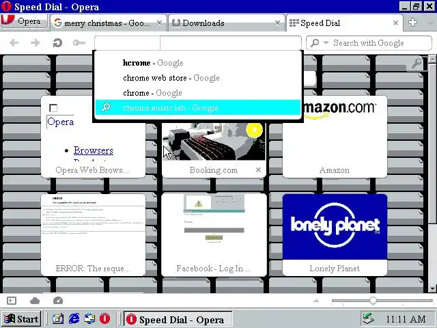Click the scrollbar down arrow
Viewport: 437px width, 328px height.
pos(432,288)
